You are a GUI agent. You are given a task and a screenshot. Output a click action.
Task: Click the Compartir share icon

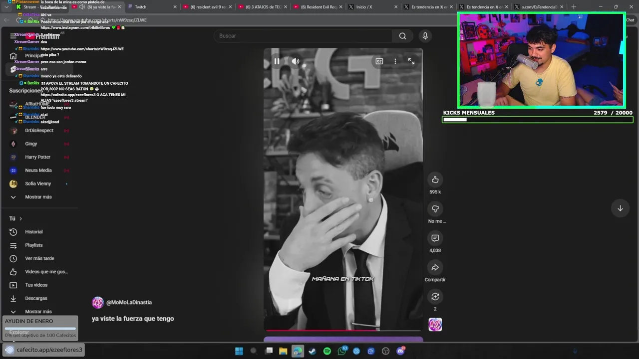coord(435,268)
